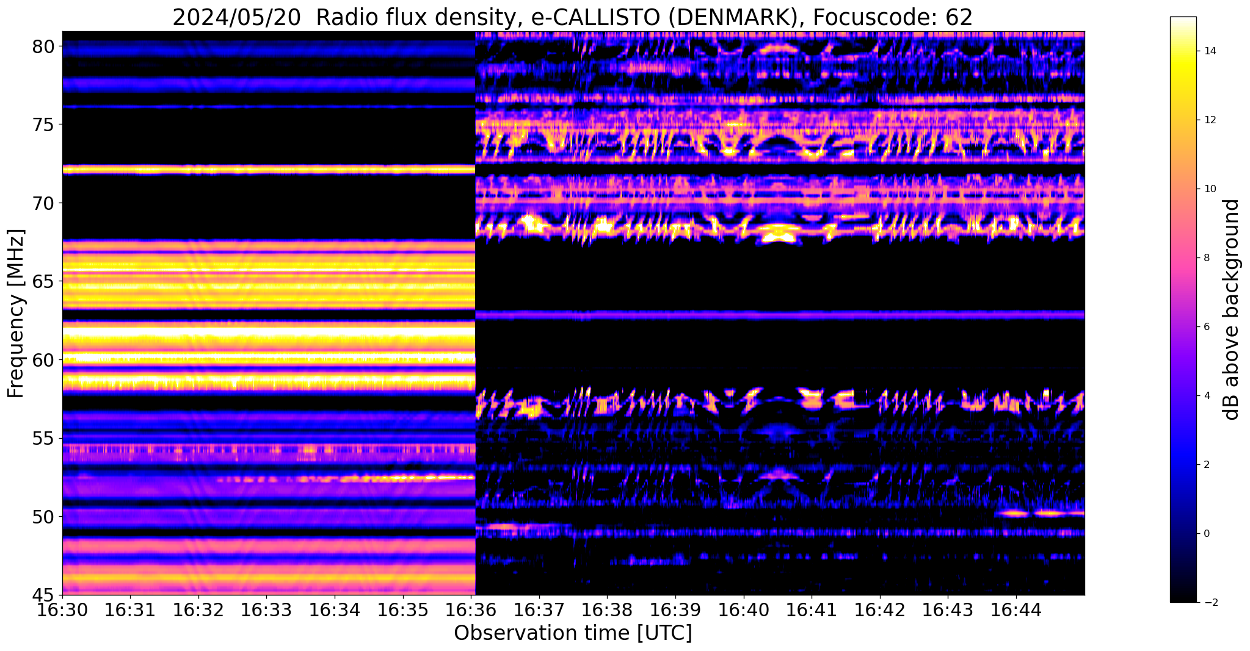
Task: Click the 16:40 time tick label
Action: [x=744, y=609]
